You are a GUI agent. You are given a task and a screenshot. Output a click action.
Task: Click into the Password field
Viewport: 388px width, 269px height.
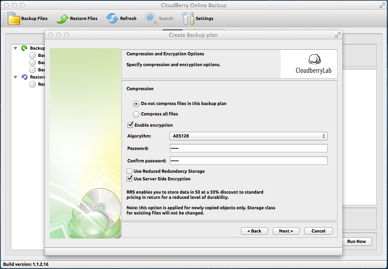248,148
